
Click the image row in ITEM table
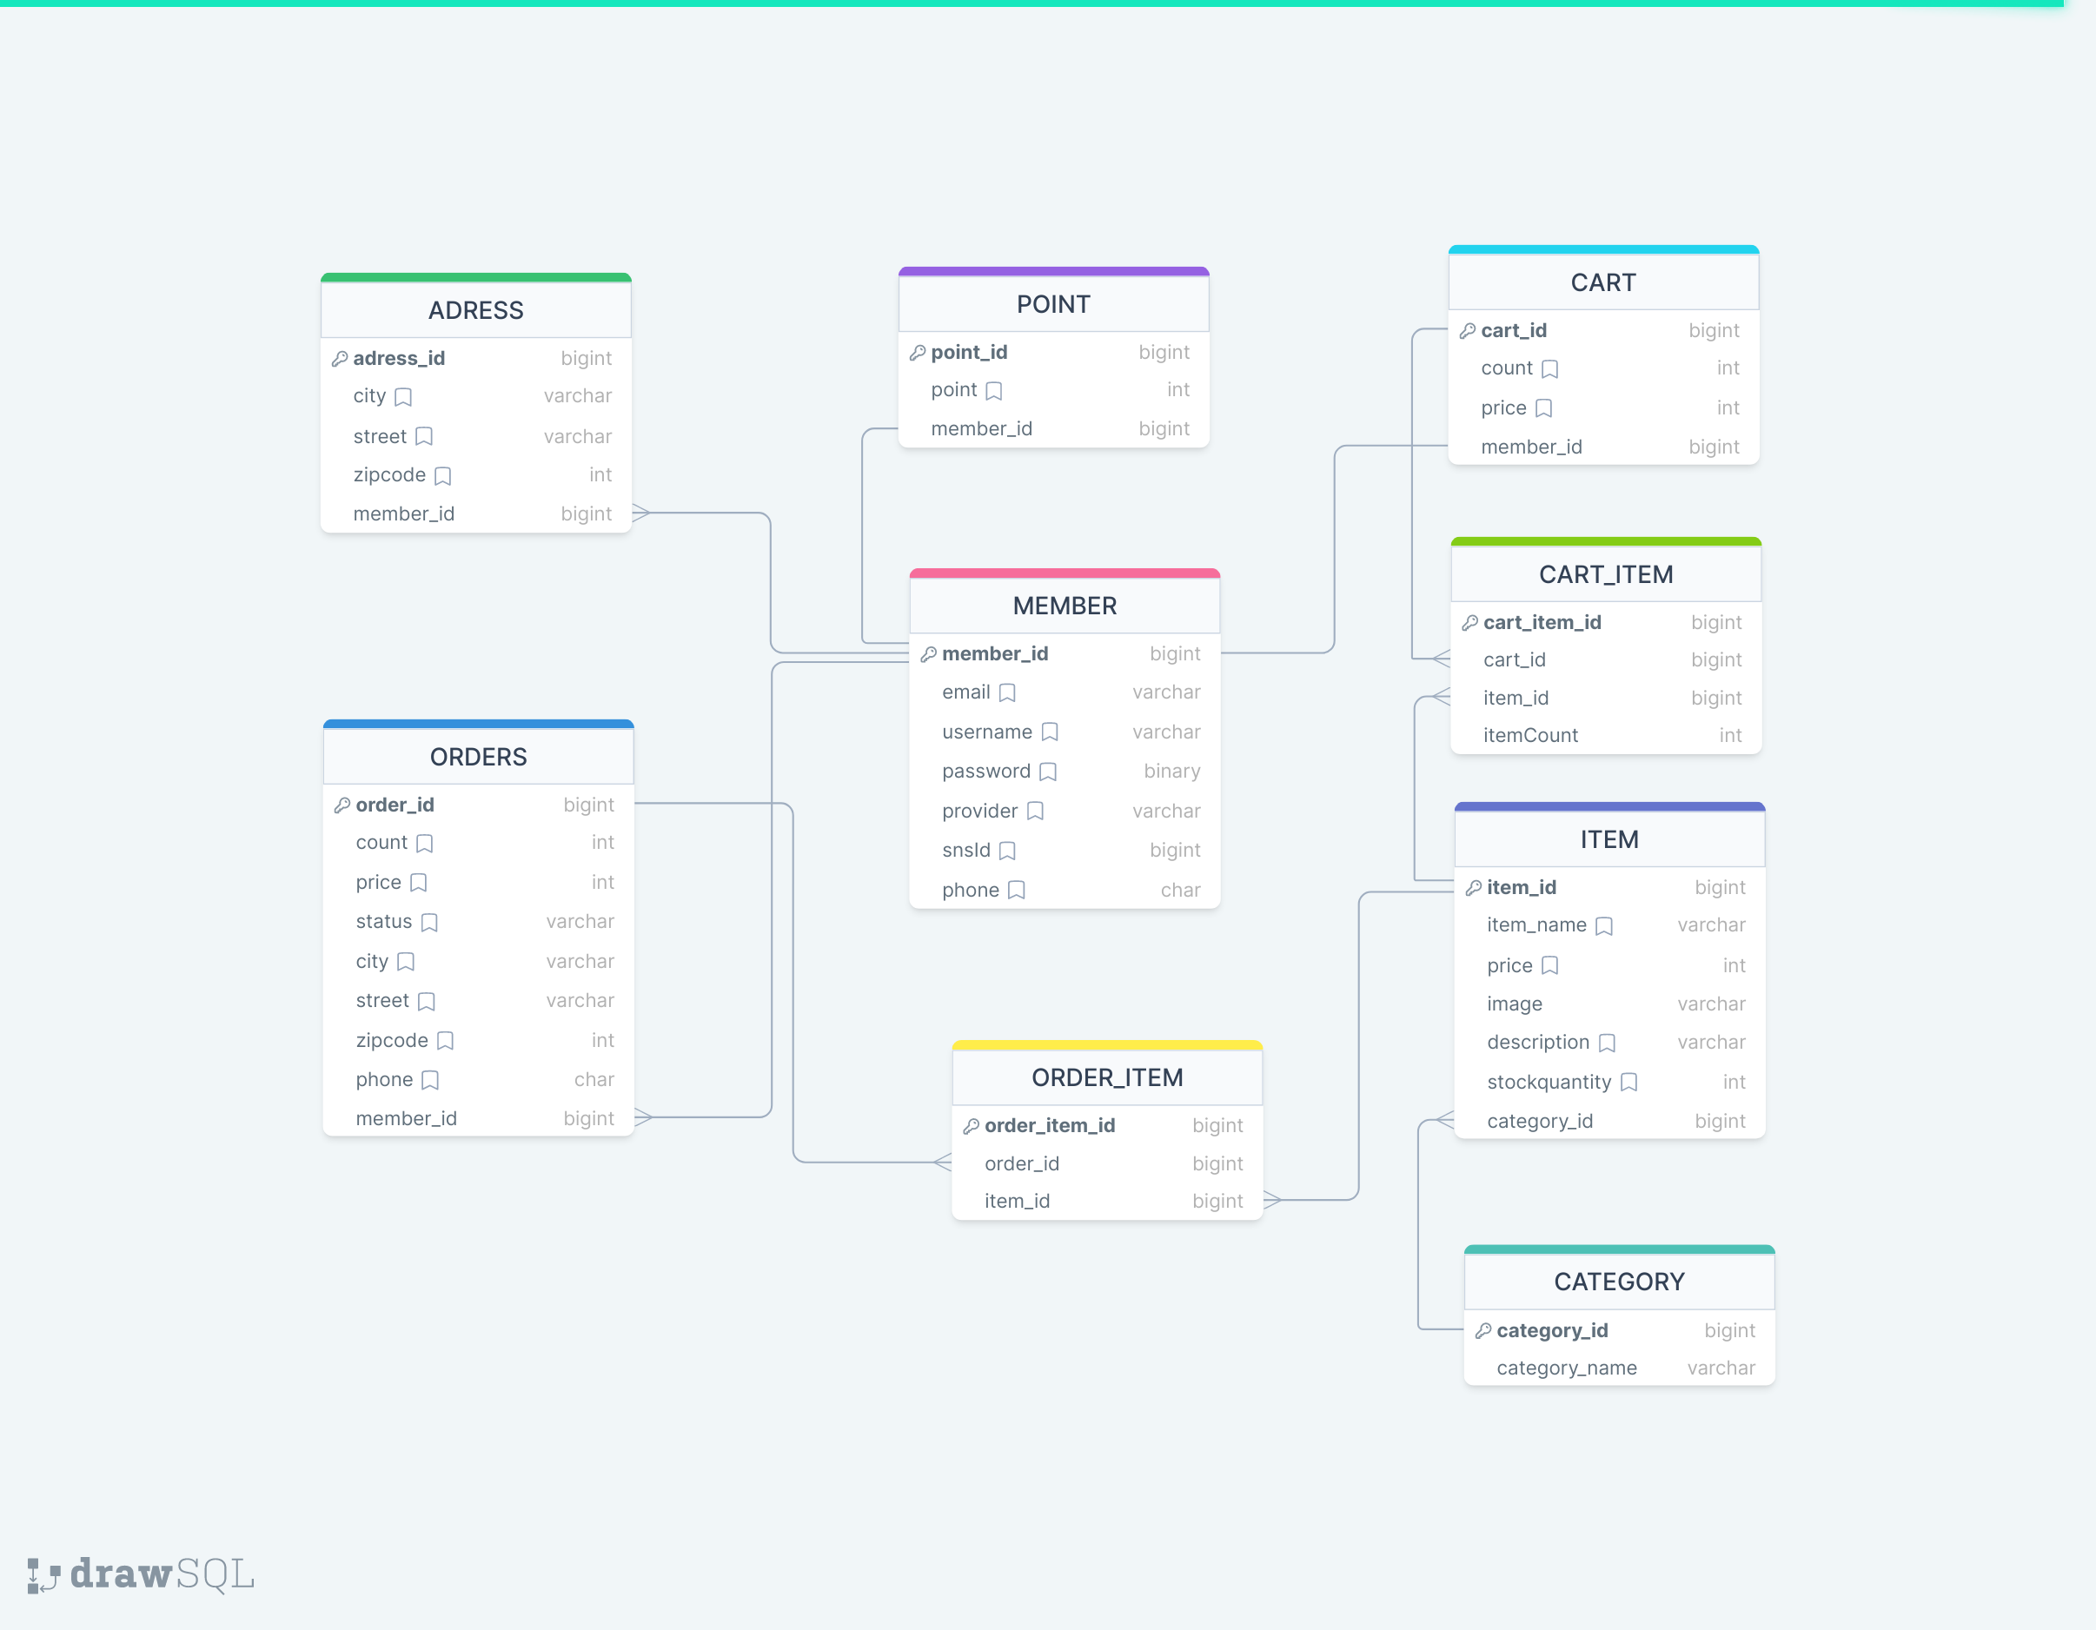1610,1004
